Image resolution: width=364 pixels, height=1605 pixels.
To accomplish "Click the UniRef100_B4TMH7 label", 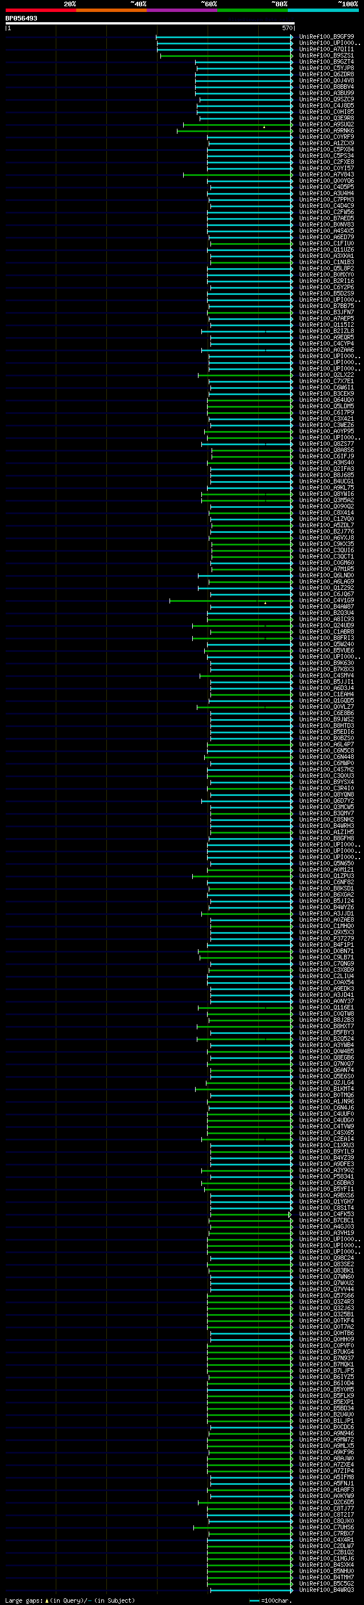I will click(326, 1578).
